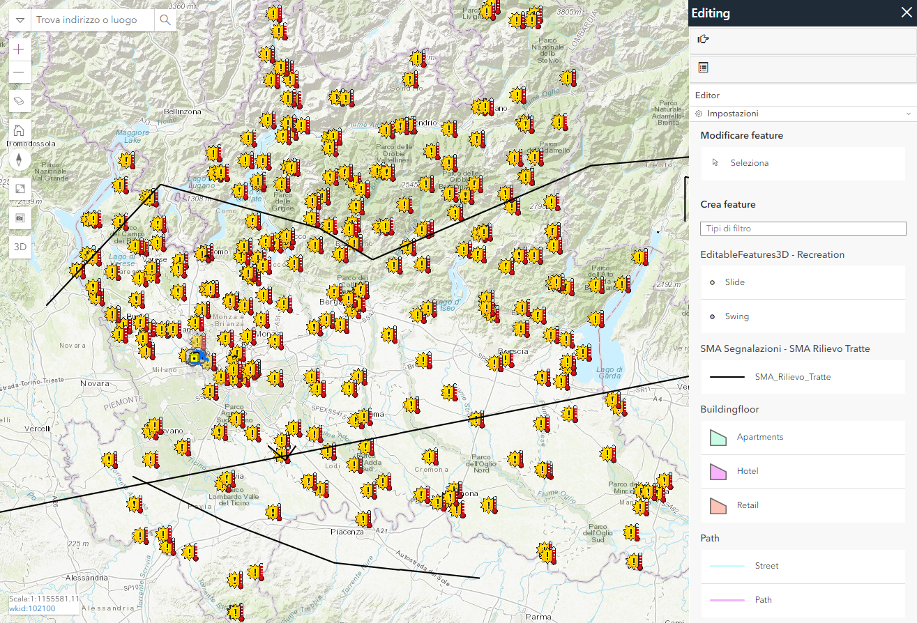917x623 pixels.
Task: Click the Crea feature heading
Action: [x=728, y=204]
